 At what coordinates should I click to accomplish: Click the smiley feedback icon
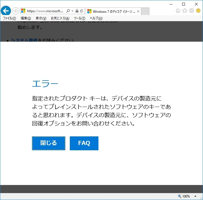pyautogui.click(x=198, y=11)
